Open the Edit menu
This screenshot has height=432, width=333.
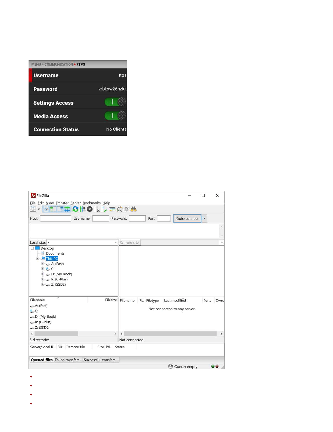click(41, 203)
